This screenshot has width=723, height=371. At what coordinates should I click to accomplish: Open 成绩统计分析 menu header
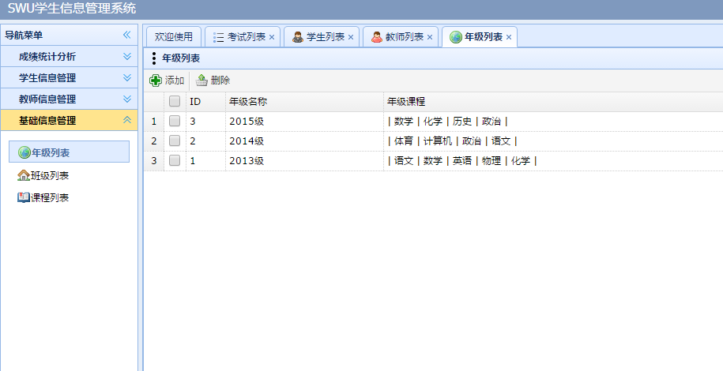[70, 56]
